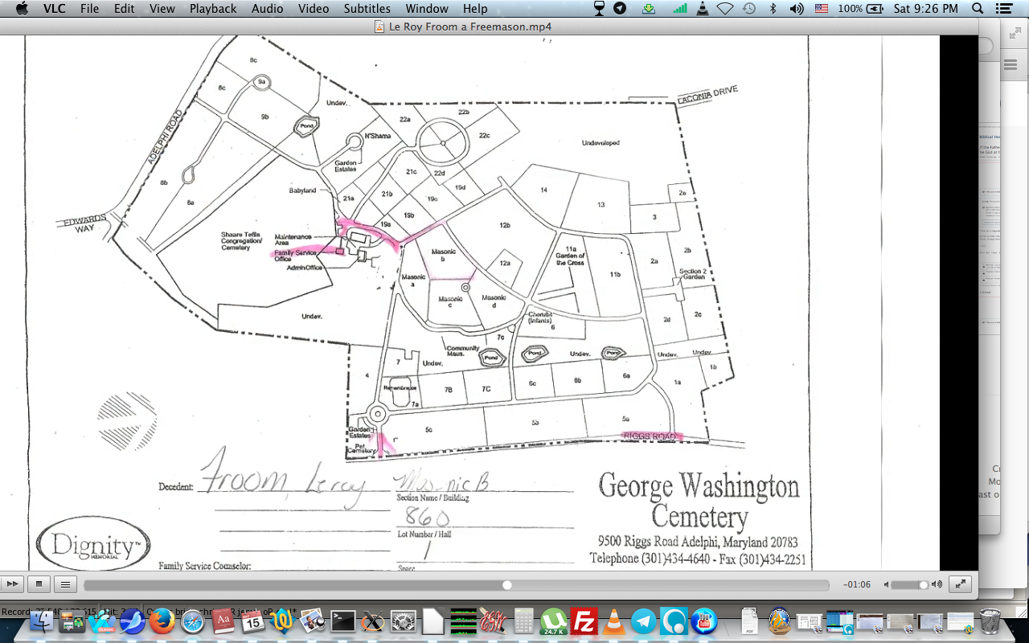This screenshot has width=1029, height=643.
Task: Click 'George Washington Cemetery' text in video
Action: click(699, 501)
